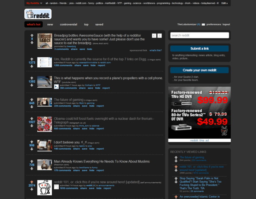Remove upvote on reddit 101 post
Viewport: 256px width, 199px height.
32,182
